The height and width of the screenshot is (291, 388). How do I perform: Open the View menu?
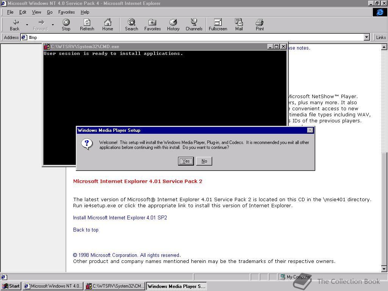tap(36, 12)
